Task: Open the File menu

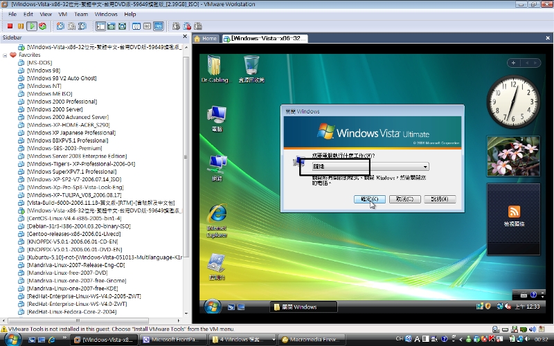Action: (12, 14)
